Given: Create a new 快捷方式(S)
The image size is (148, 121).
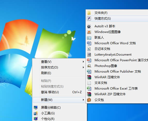Looking at the screenshot, I should [117, 19].
